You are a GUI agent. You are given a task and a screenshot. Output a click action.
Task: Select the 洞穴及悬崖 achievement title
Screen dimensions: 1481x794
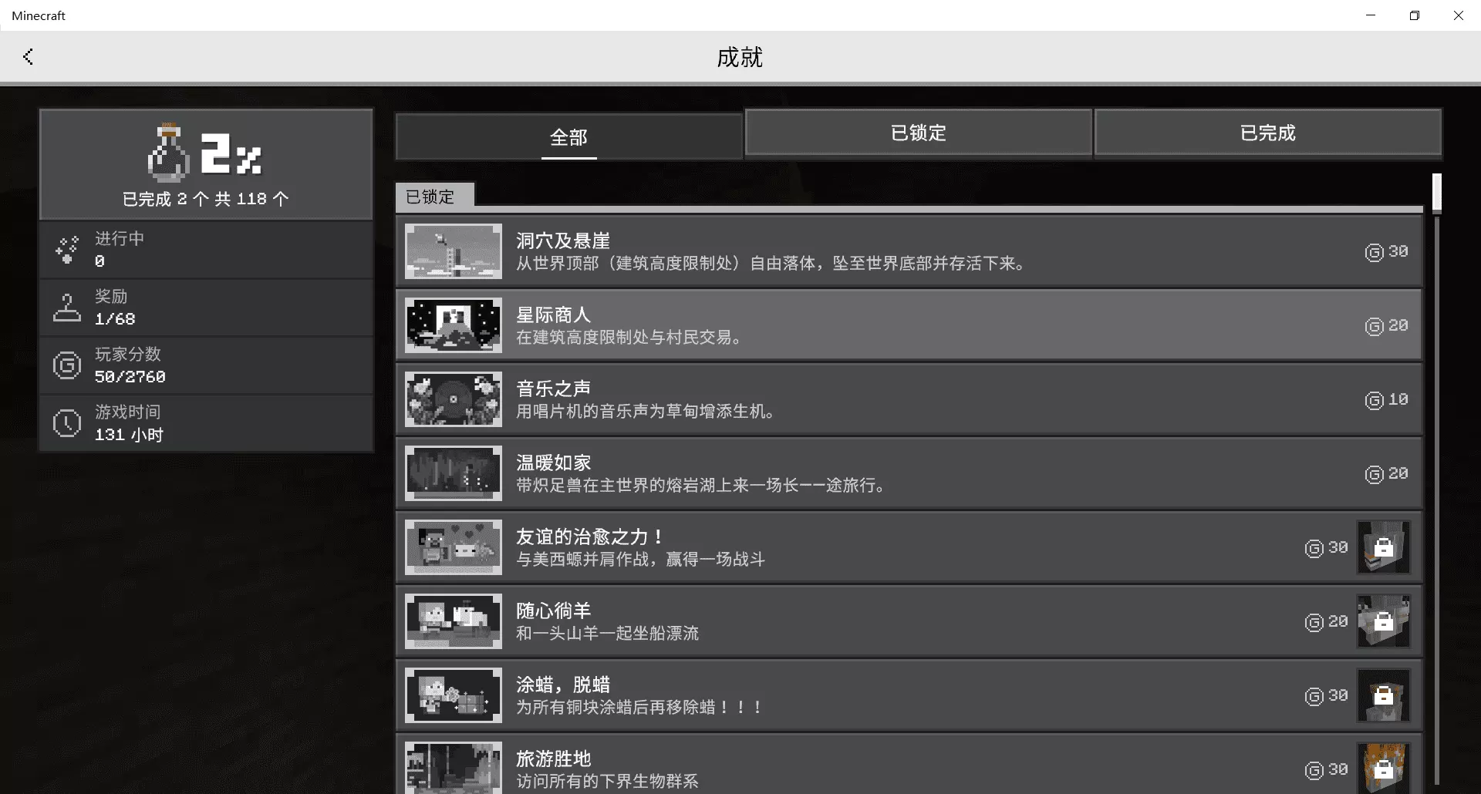coord(563,241)
